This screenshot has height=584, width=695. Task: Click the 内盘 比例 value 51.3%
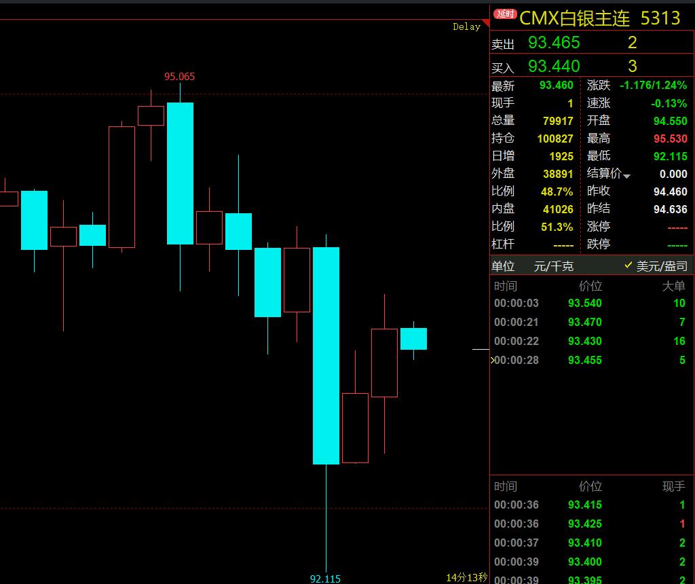tap(557, 227)
